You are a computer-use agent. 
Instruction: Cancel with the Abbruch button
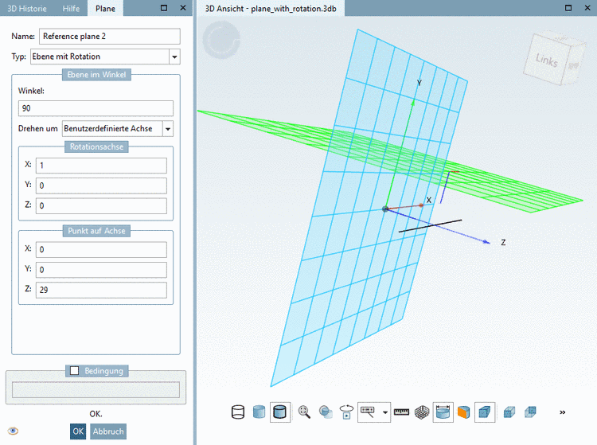[x=108, y=431]
